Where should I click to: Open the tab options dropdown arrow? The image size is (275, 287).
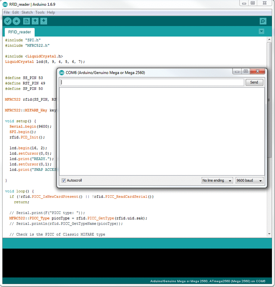click(261, 31)
